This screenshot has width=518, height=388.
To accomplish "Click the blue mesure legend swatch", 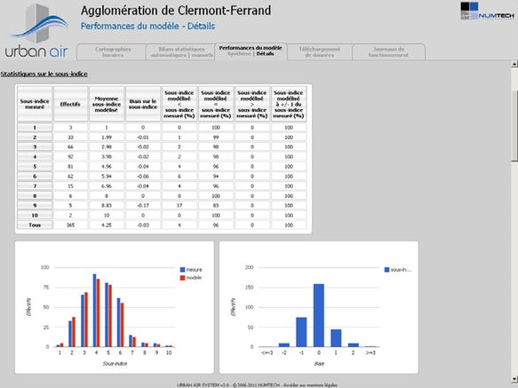I will pos(182,270).
